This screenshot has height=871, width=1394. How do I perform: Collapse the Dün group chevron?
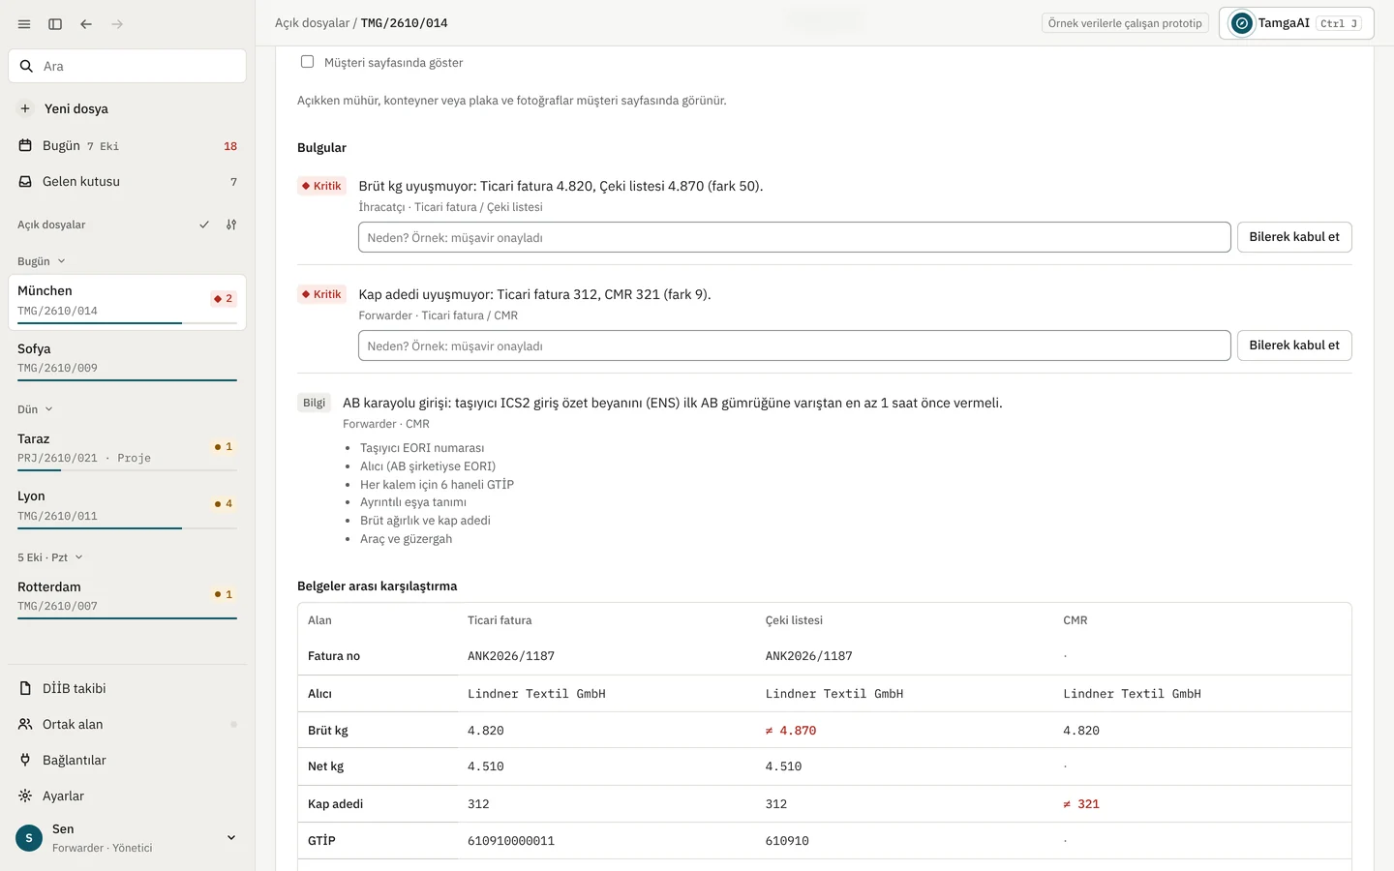pyautogui.click(x=48, y=409)
